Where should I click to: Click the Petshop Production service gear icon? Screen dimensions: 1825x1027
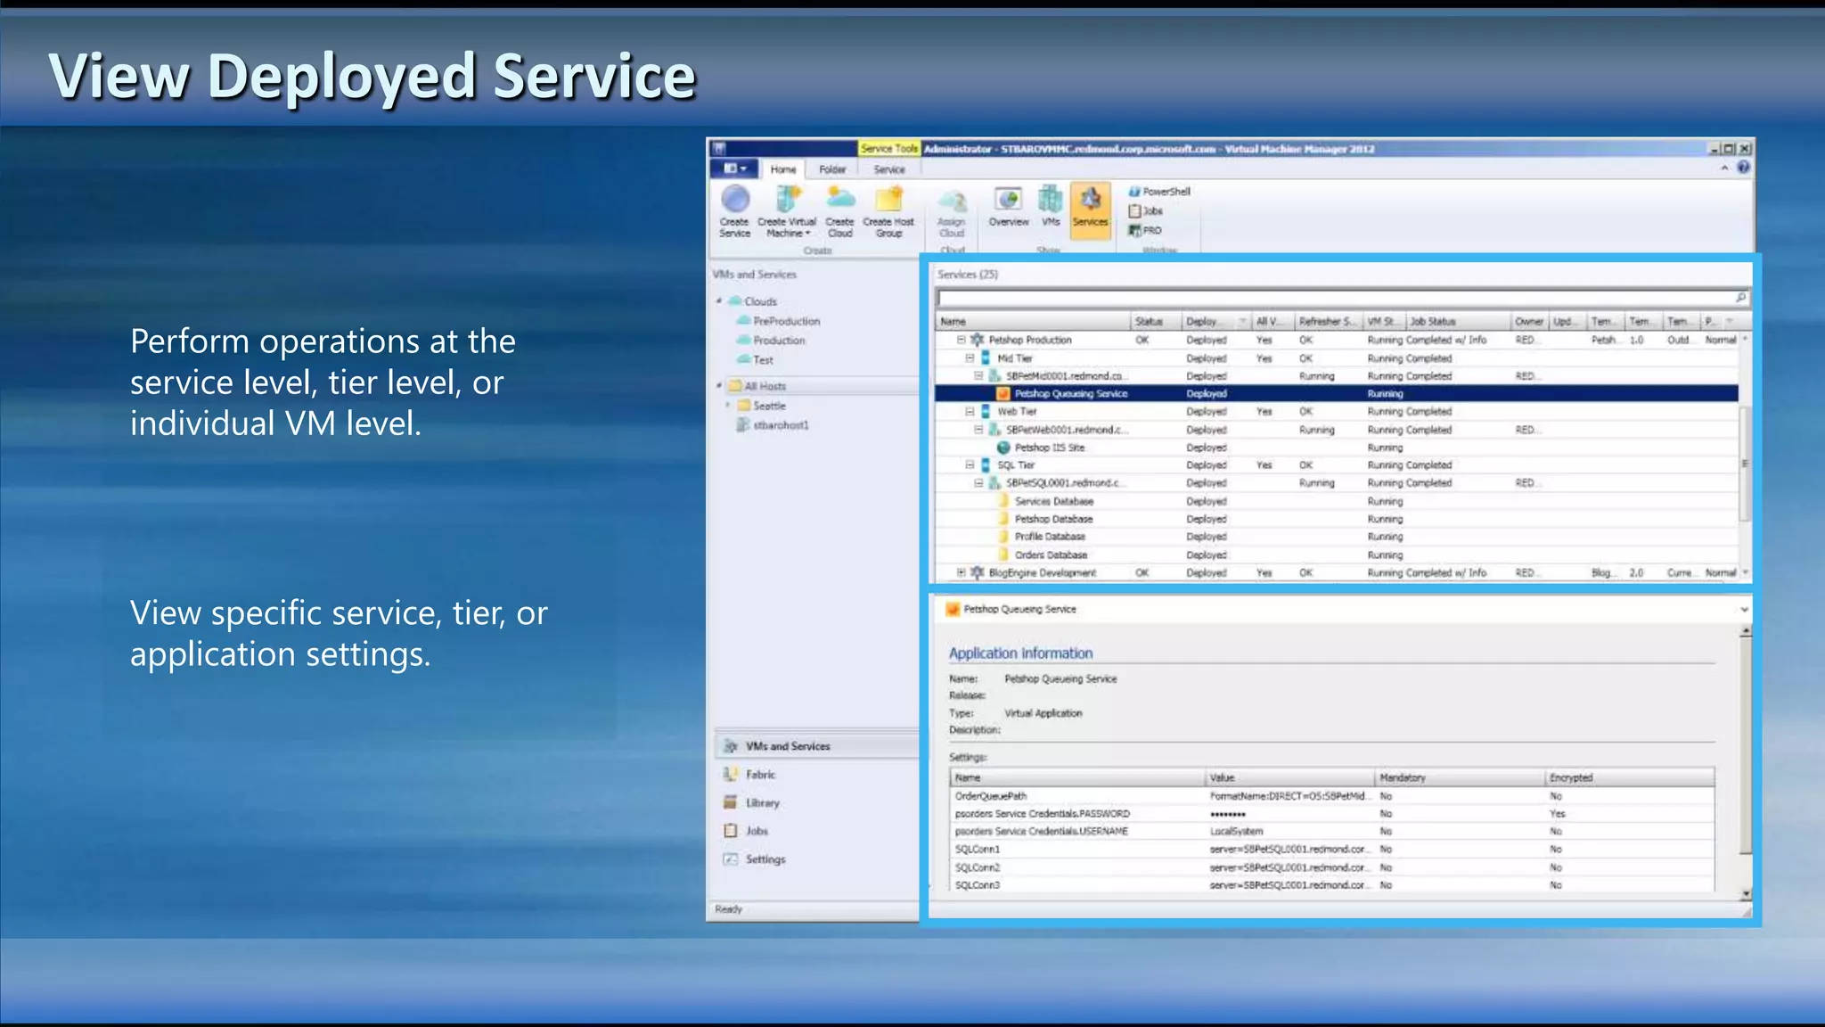(x=978, y=340)
